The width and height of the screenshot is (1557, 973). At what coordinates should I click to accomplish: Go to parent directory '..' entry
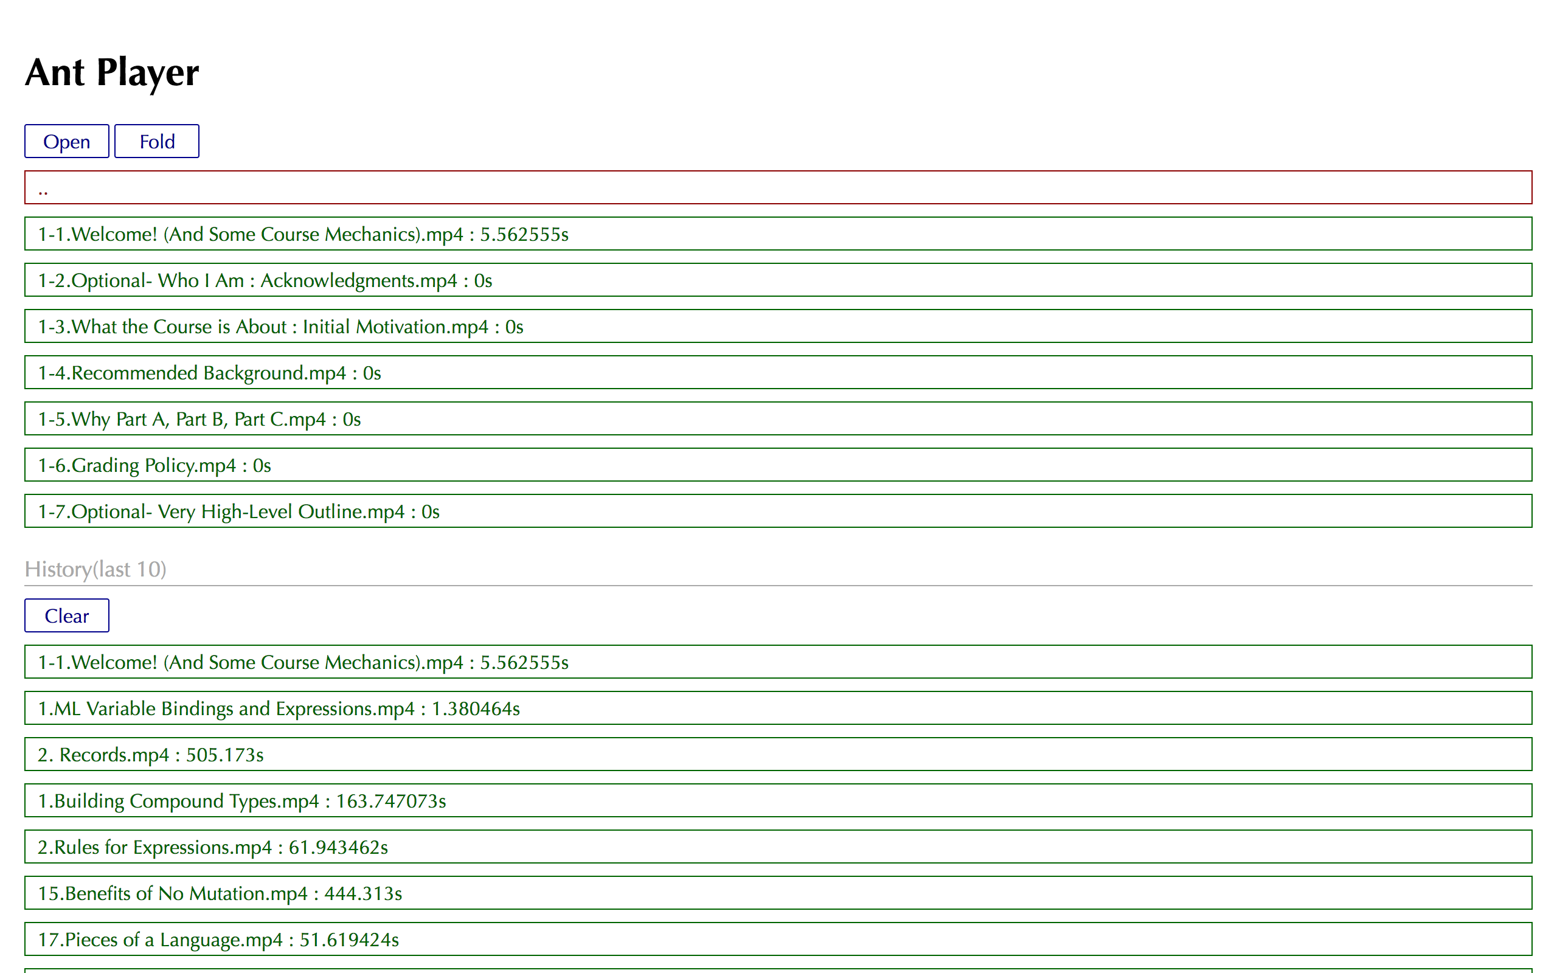(778, 187)
